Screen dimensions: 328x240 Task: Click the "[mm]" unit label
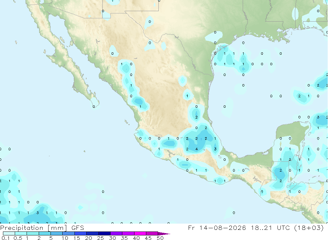pos(57,228)
